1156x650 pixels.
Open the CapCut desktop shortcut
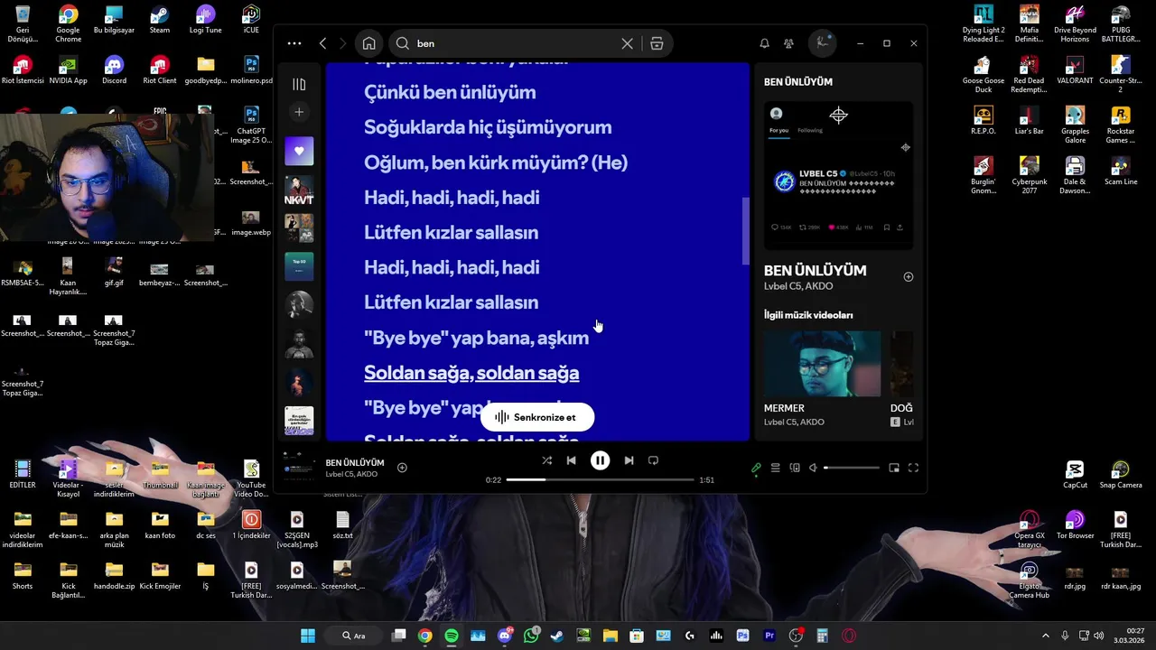1075,475
